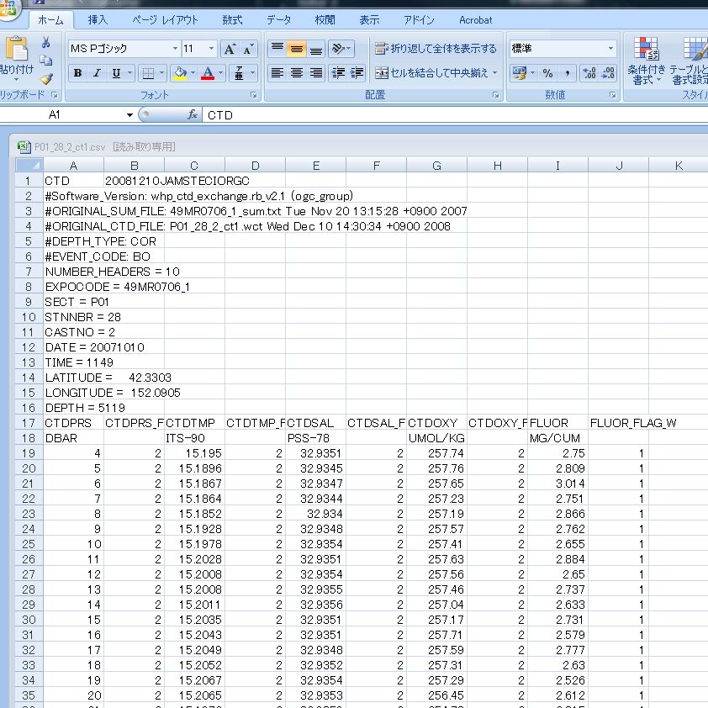
Task: Click the Percent Style icon
Action: [x=547, y=73]
